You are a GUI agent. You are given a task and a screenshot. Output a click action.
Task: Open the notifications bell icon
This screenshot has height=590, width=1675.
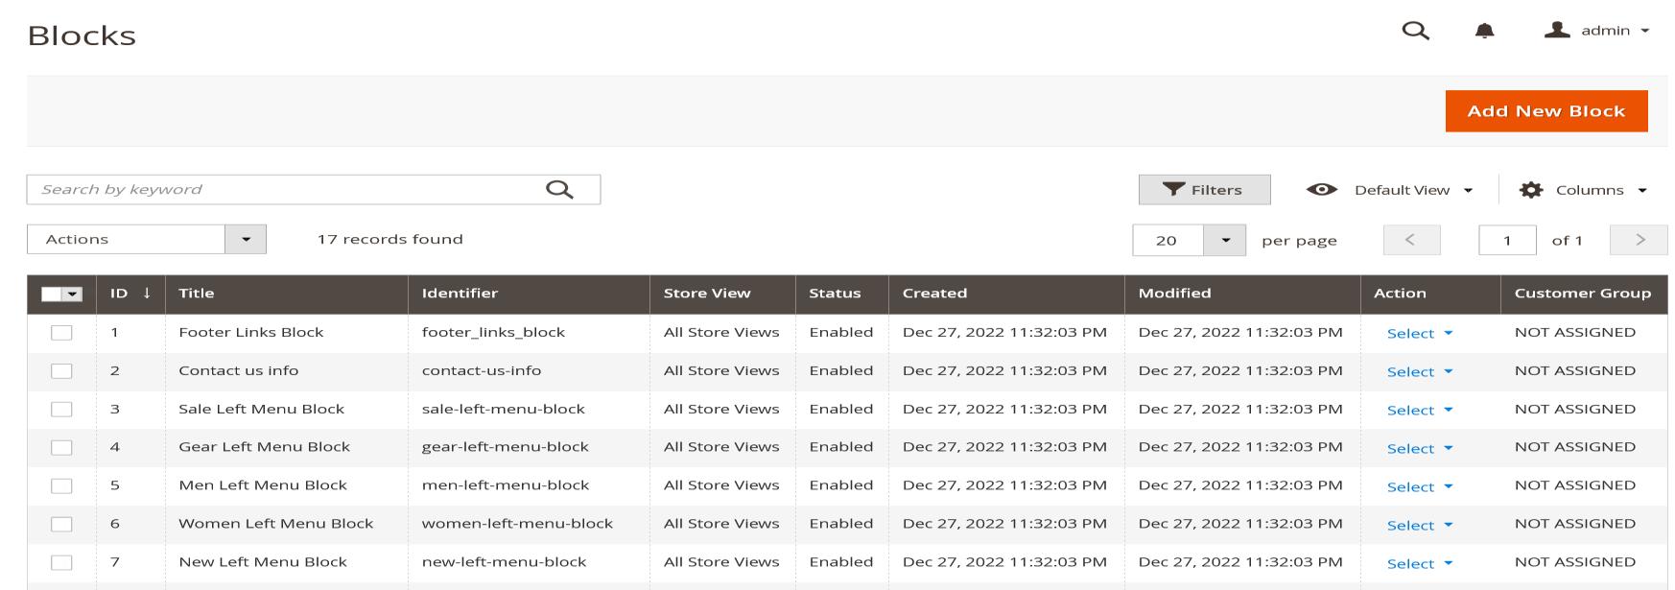pos(1484,31)
